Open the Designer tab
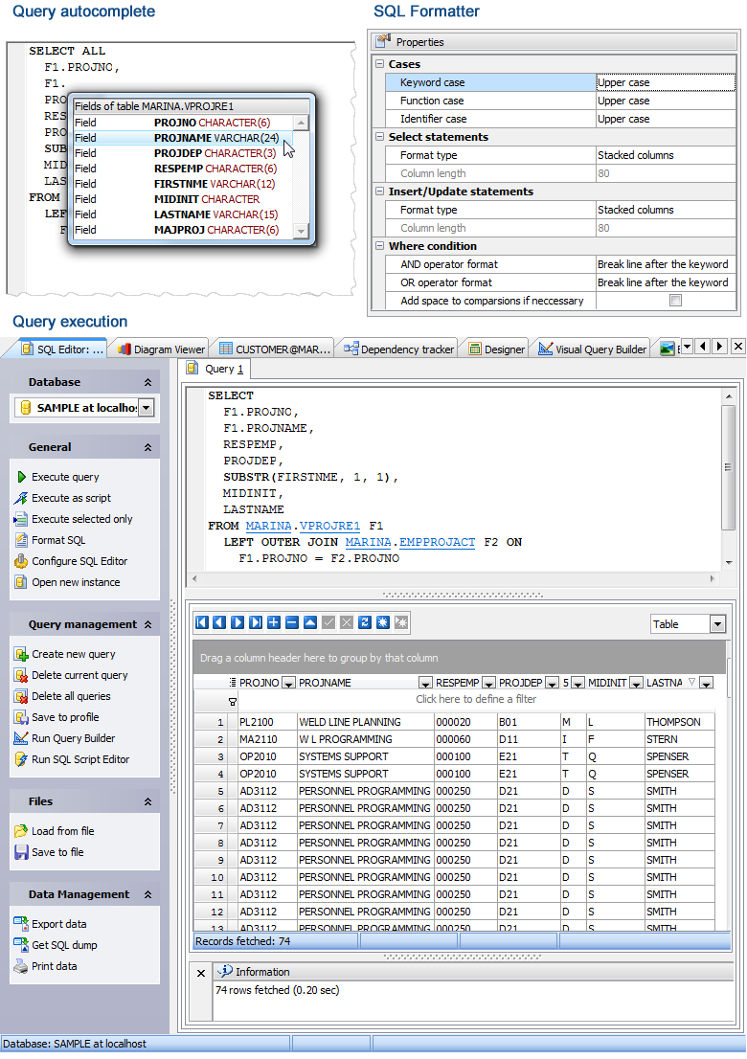 pyautogui.click(x=496, y=349)
